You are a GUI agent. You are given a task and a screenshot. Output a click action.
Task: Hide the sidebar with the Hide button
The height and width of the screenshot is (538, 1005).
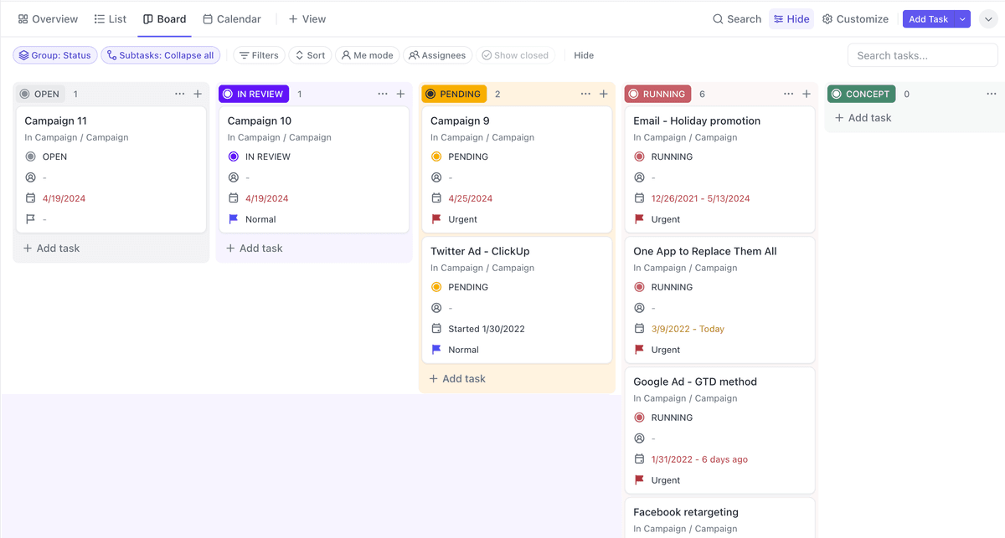pyautogui.click(x=791, y=18)
